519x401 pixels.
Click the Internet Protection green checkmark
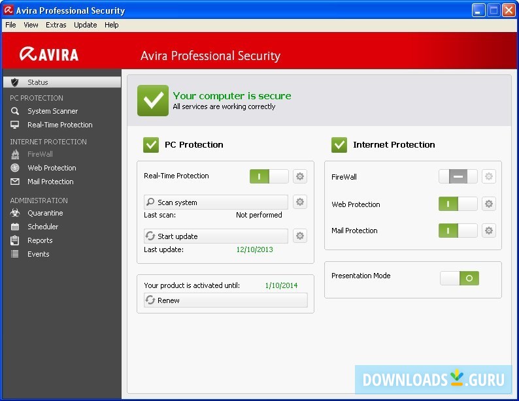coord(339,145)
